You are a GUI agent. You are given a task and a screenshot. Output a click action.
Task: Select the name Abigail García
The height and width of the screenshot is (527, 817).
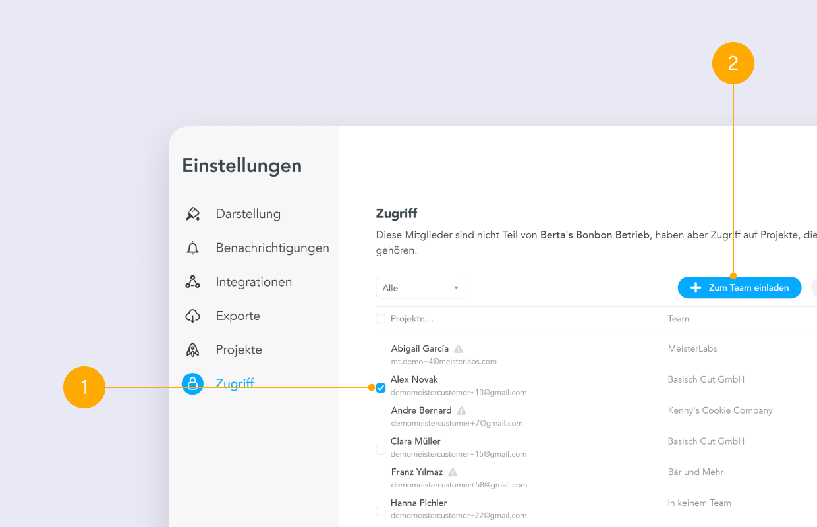(420, 348)
